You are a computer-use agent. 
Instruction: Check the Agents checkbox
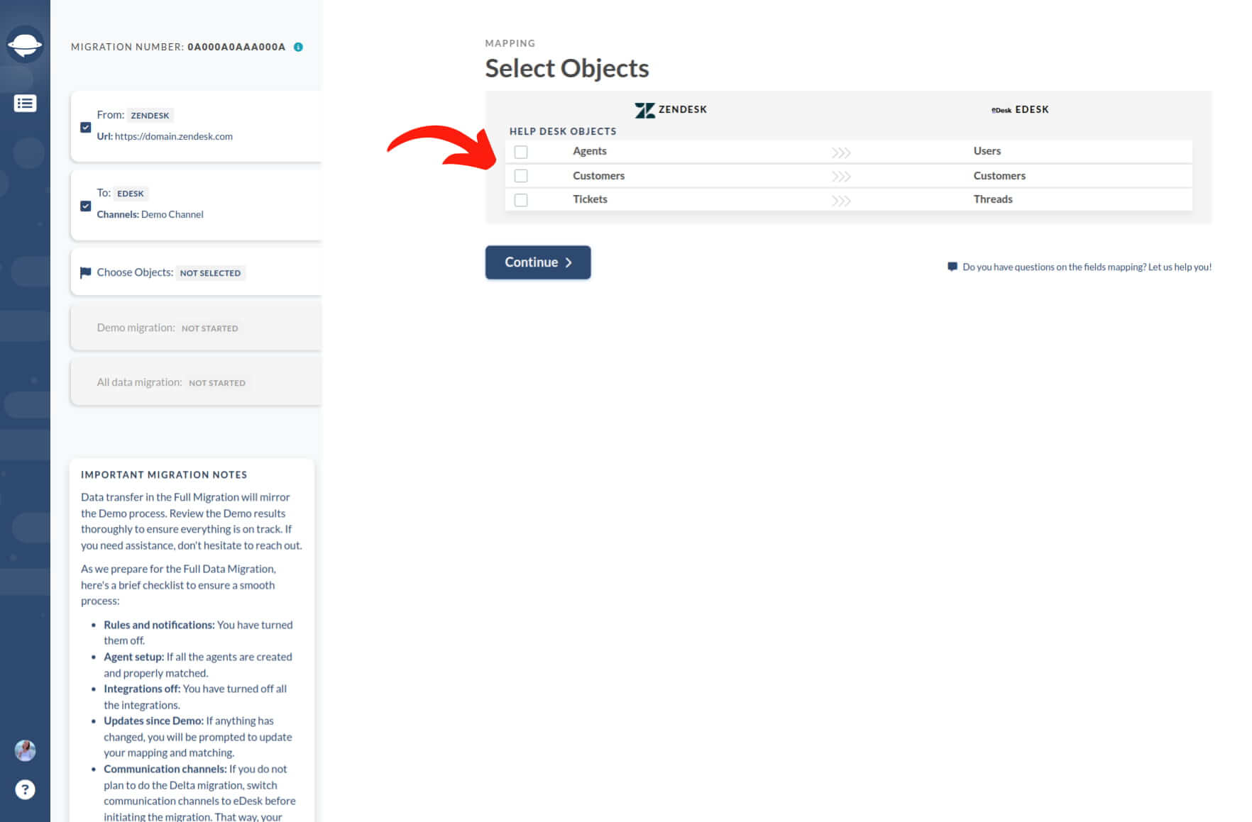click(521, 152)
